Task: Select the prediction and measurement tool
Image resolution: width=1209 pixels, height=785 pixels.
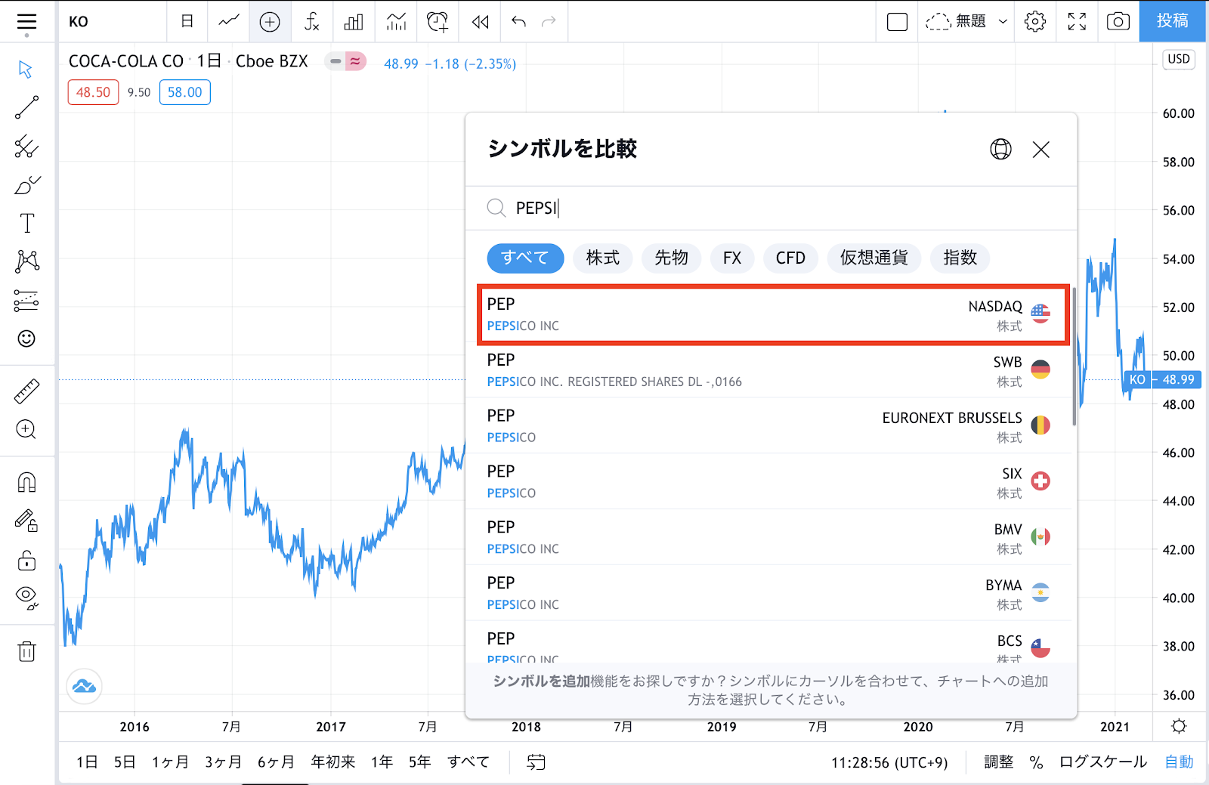Action: pyautogui.click(x=26, y=301)
